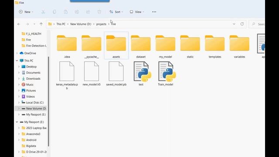This screenshot has height=157, width=279.
Task: Open the three-dot See more menu
Action: pos(154,12)
